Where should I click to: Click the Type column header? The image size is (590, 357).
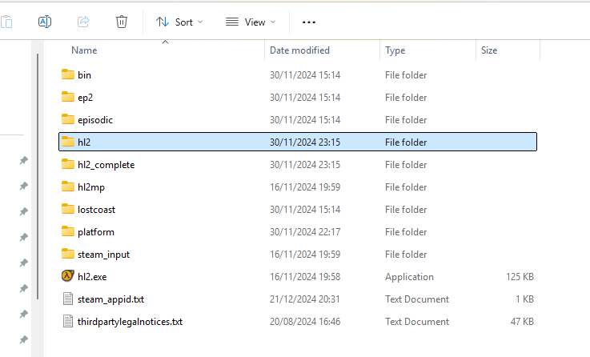395,50
